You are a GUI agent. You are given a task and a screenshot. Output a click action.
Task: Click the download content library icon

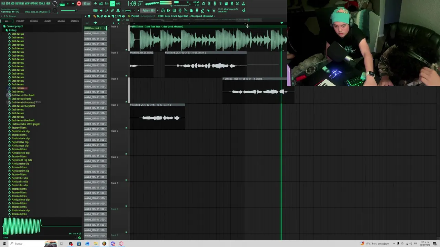(x=243, y=3)
